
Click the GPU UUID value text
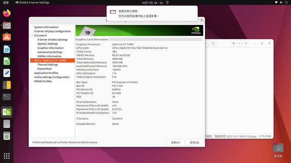140,48
